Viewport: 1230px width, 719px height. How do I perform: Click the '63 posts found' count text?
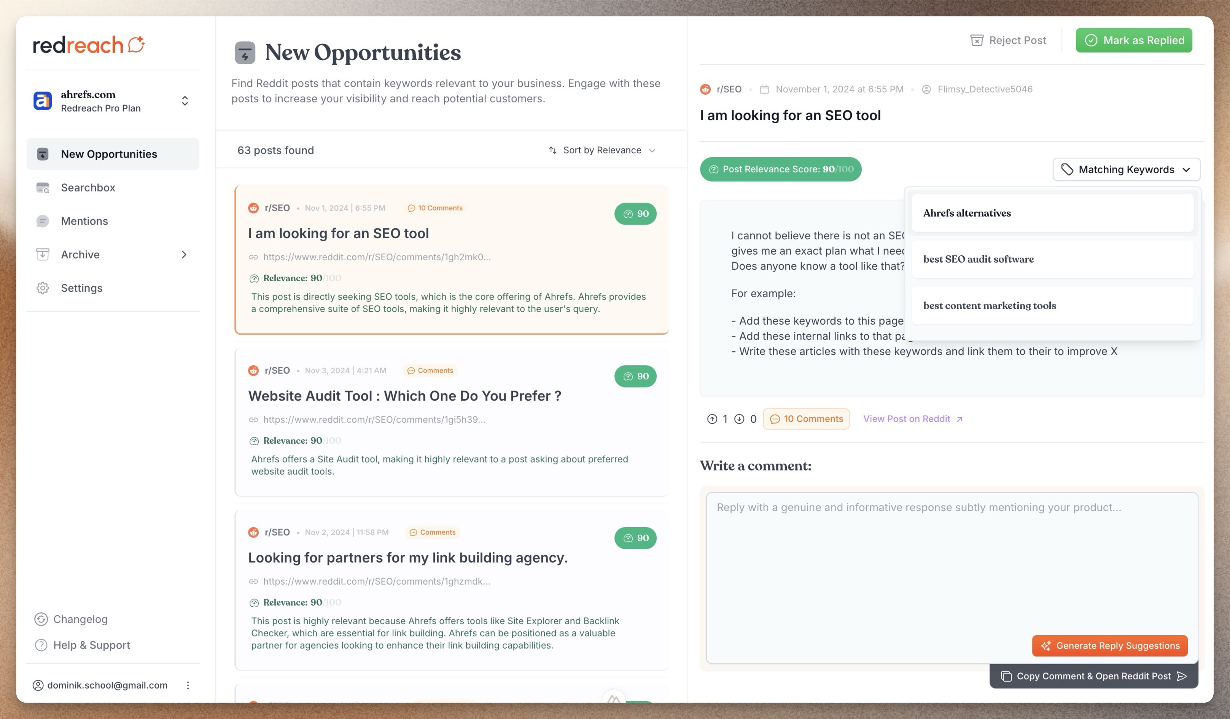[276, 150]
